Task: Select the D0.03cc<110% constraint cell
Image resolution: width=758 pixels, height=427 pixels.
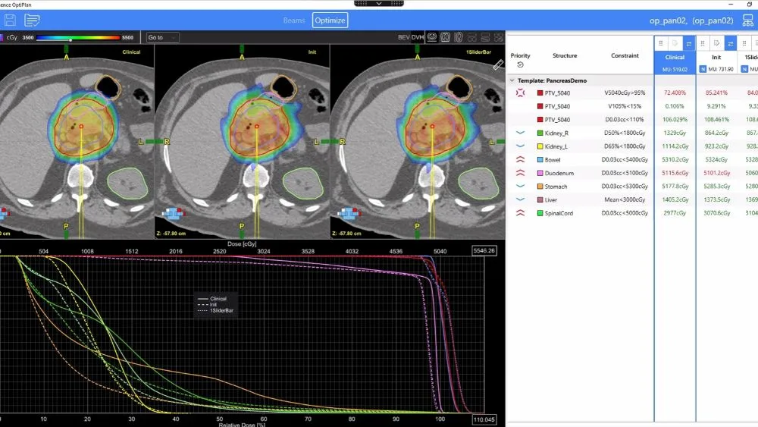Action: pos(625,119)
